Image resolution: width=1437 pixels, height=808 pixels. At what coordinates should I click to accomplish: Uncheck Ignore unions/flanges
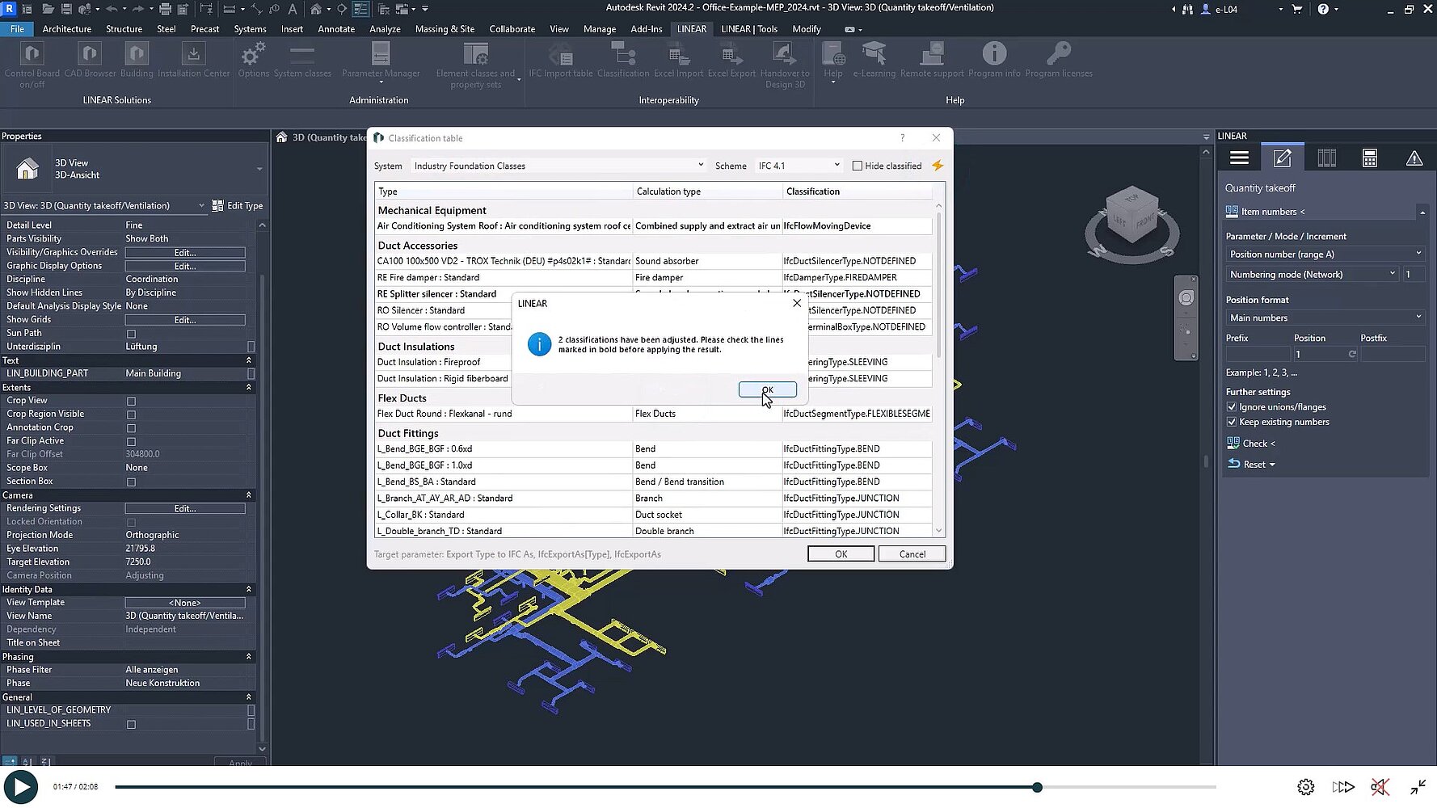click(x=1232, y=407)
